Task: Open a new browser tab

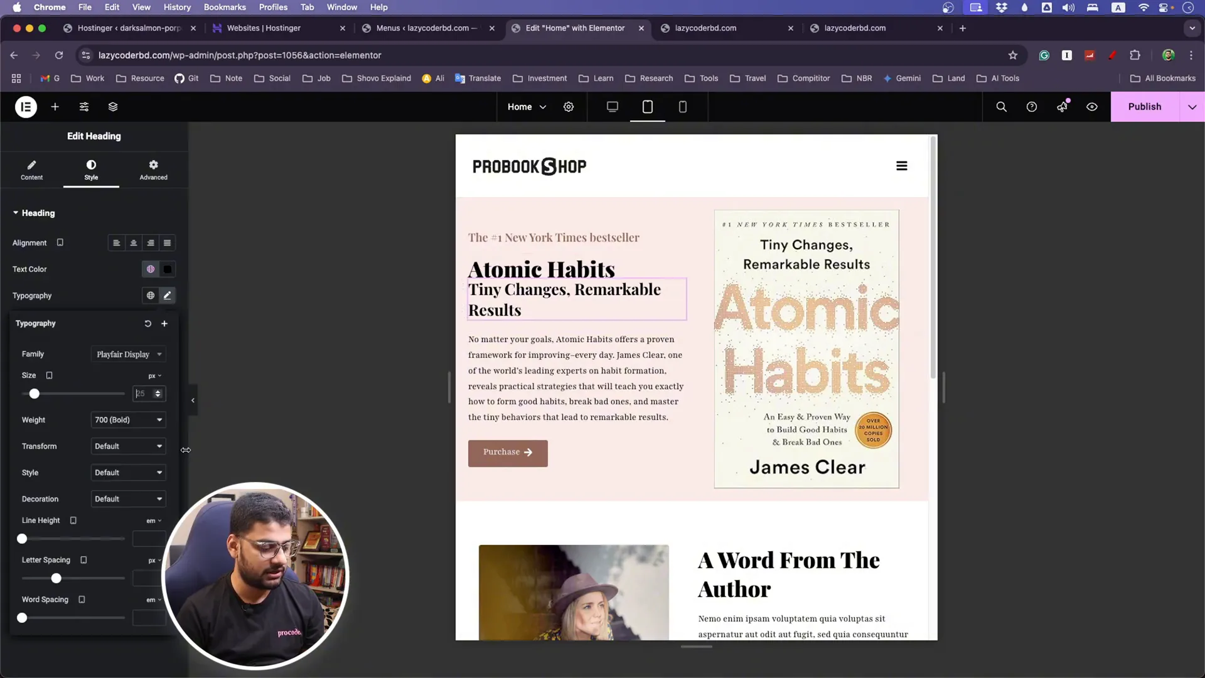Action: pos(963,28)
